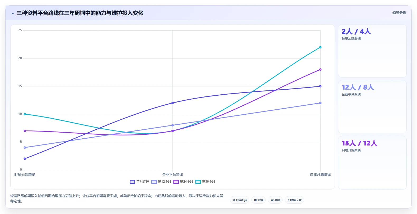417x214 pixels.
Task: Click 第12个月 point at 轻量云端路线 (value 4)
Action: [25, 148]
